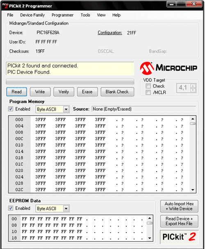Click the Write button
205x249 pixels.
coord(40,91)
